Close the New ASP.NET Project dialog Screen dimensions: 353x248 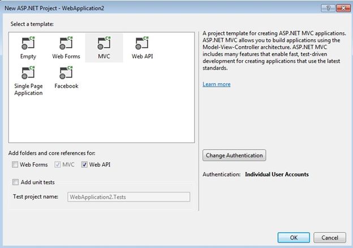[343, 7]
